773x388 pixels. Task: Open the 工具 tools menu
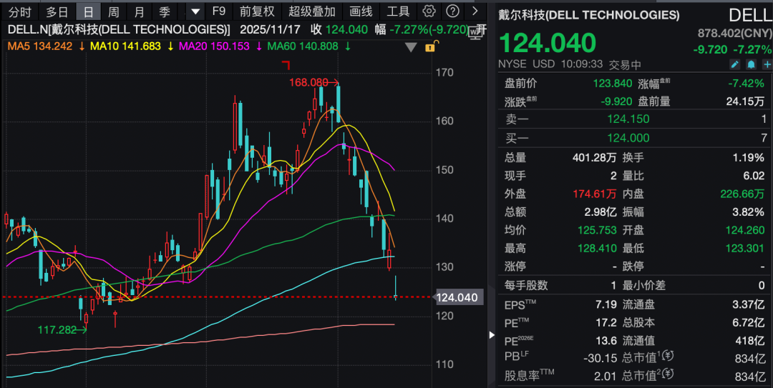point(398,11)
